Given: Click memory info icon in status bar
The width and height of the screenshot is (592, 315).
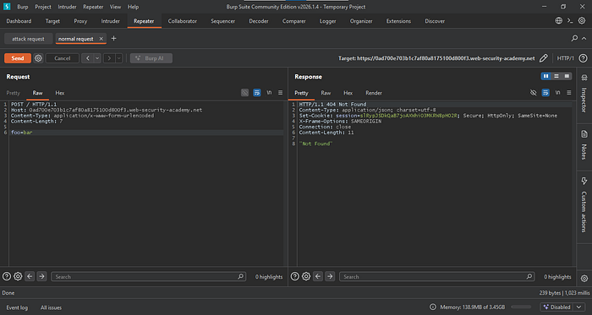Looking at the screenshot, I should [433, 307].
